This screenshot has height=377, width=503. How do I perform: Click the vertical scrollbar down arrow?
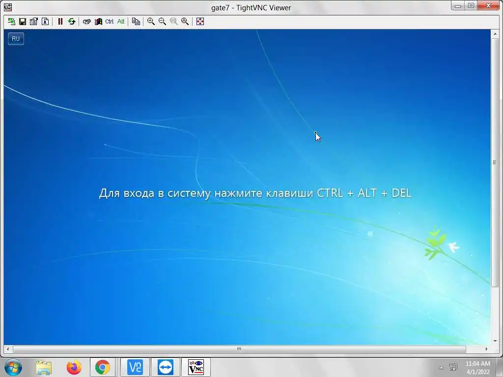tap(495, 341)
